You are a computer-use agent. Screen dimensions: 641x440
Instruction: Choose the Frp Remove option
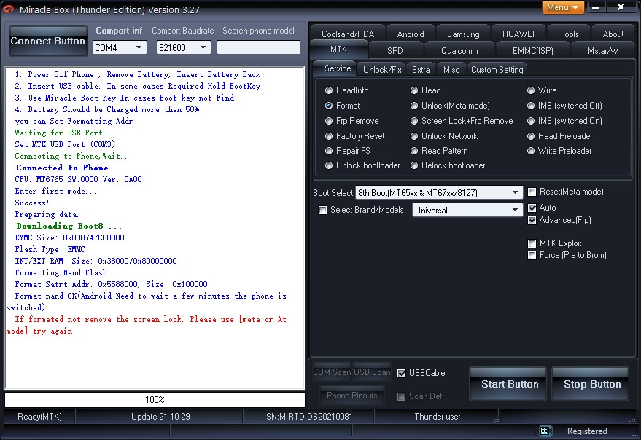352,121
